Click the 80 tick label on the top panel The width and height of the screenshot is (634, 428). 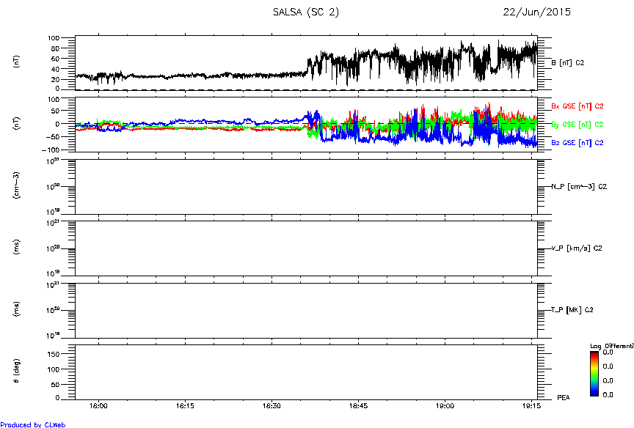coord(54,48)
